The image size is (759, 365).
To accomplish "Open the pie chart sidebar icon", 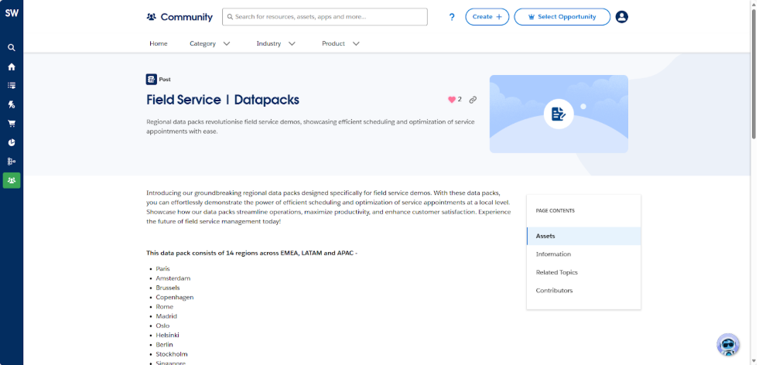I will [12, 142].
